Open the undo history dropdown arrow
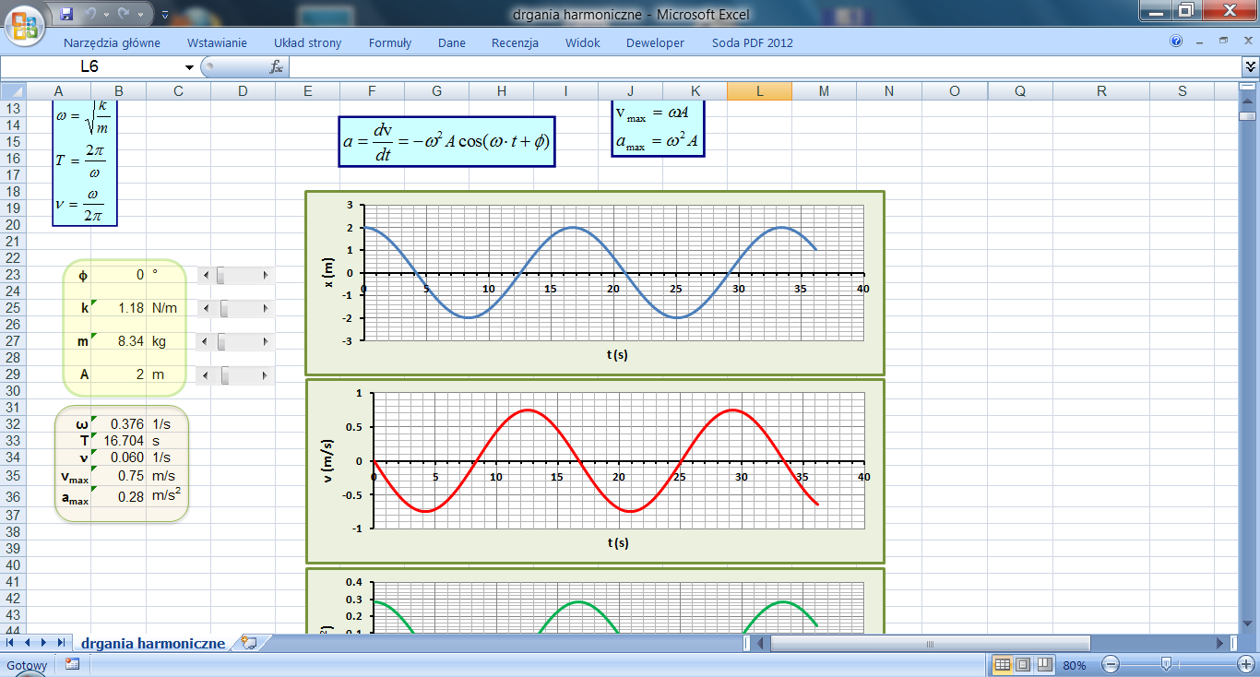The image size is (1260, 677). tap(106, 15)
